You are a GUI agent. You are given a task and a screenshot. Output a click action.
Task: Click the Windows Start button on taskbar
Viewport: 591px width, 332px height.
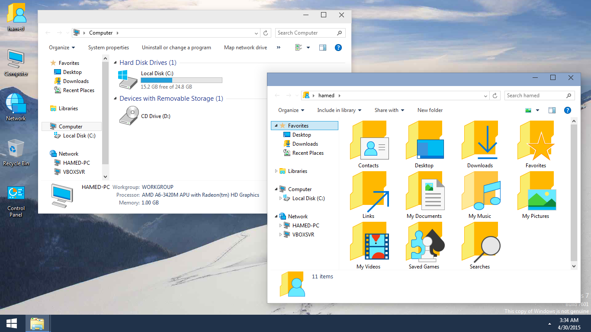[x=12, y=323]
